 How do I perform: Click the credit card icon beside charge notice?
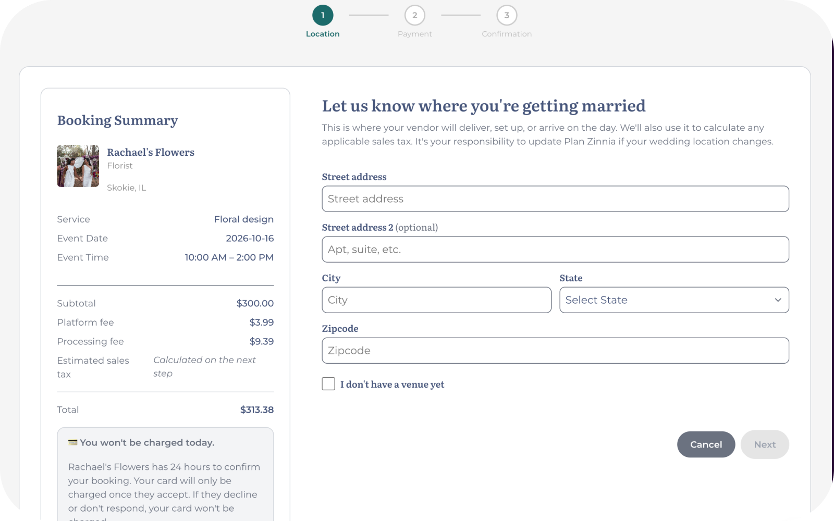(x=73, y=442)
